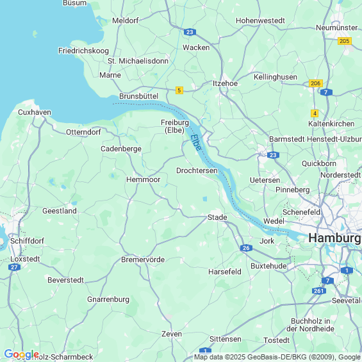Select the yellow route 5 shield near Brunsbüttel
The height and width of the screenshot is (362, 362).
pos(179,90)
